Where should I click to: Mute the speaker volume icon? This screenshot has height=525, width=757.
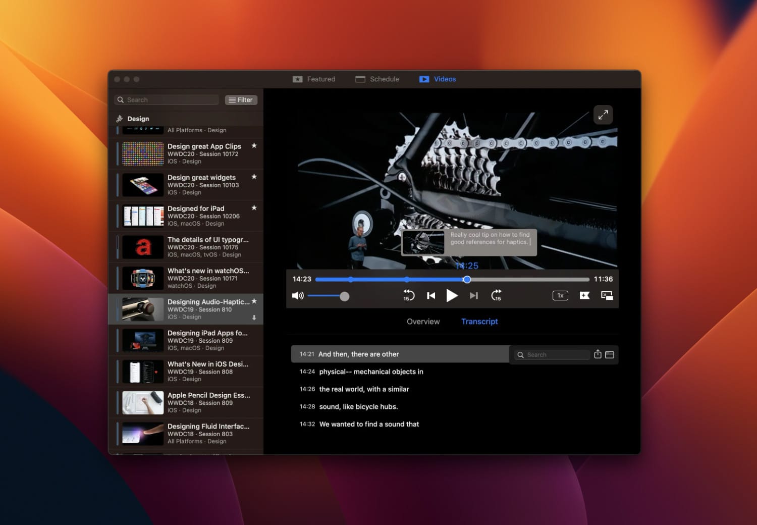(298, 296)
